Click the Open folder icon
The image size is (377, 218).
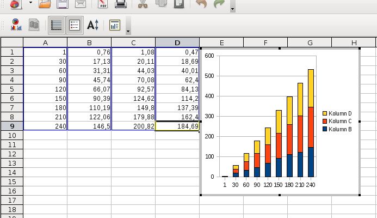point(45,4)
